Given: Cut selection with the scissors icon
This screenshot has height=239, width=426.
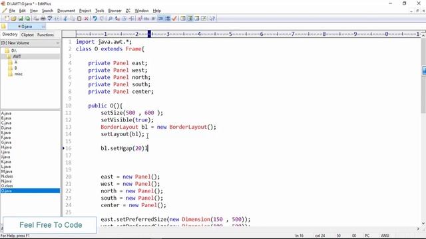Looking at the screenshot, I should [x=65, y=19].
